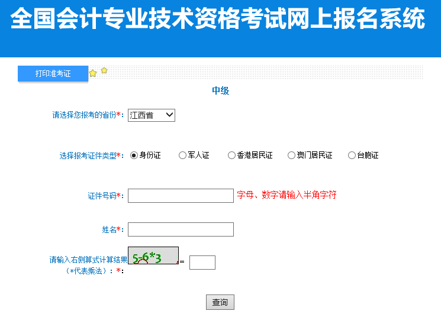Click the red hint 字母、数字请输入半角字符
Viewport: 441px width, 314px height.
point(287,195)
